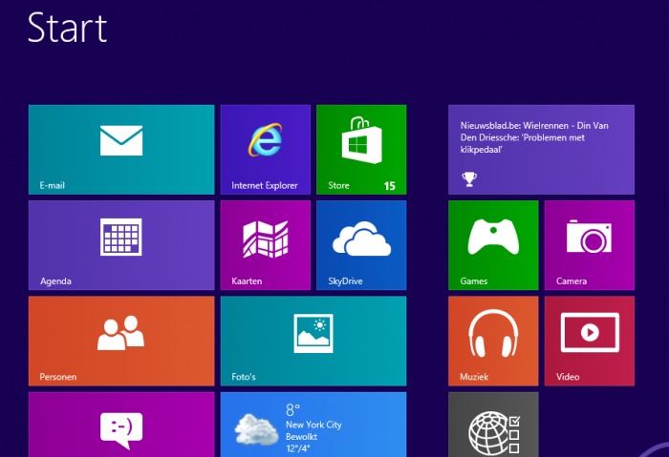Open the messaging smiley tile
669x457 pixels.
[x=121, y=425]
